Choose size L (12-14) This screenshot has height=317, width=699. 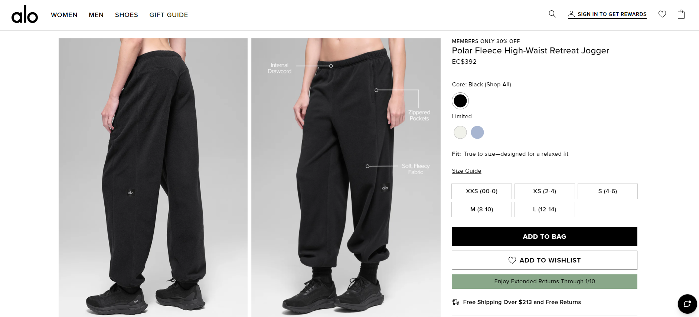(x=544, y=209)
